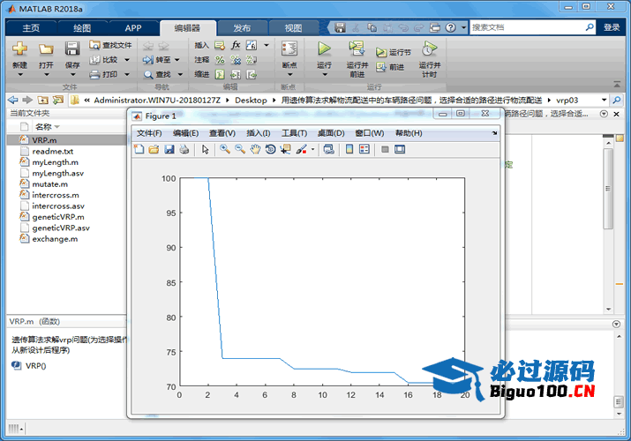
Task: Click the Desktop breadcrumb in path bar
Action: [251, 100]
